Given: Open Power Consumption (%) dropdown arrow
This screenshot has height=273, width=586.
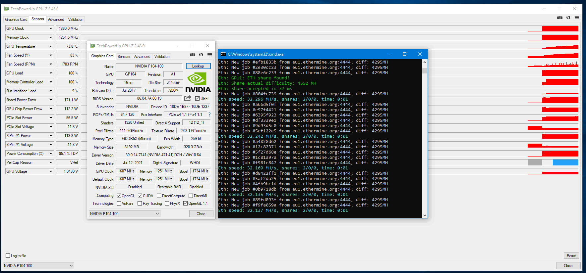Looking at the screenshot, I should (51, 154).
